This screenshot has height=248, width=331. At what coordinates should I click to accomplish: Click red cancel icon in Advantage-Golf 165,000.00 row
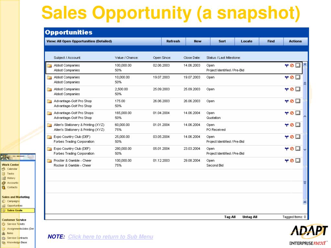(292, 113)
